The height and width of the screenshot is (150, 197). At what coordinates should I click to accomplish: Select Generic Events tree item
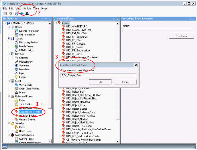tap(27, 119)
